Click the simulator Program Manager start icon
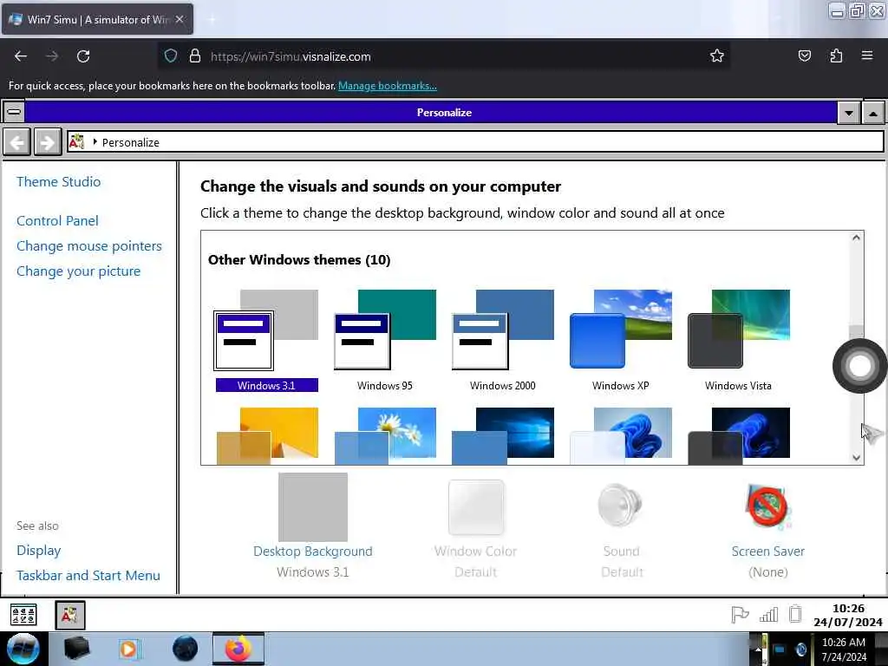 pos(23,615)
